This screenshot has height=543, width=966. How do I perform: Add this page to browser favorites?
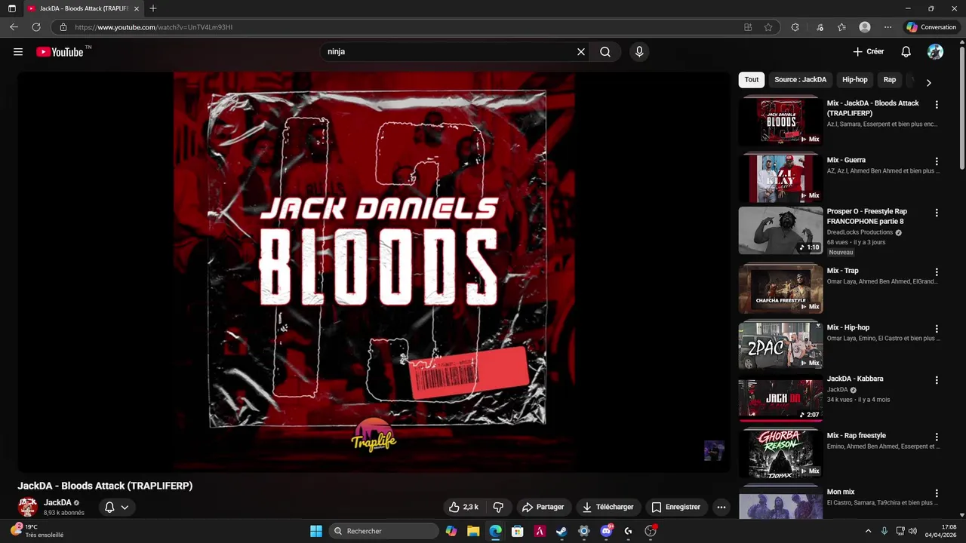768,27
